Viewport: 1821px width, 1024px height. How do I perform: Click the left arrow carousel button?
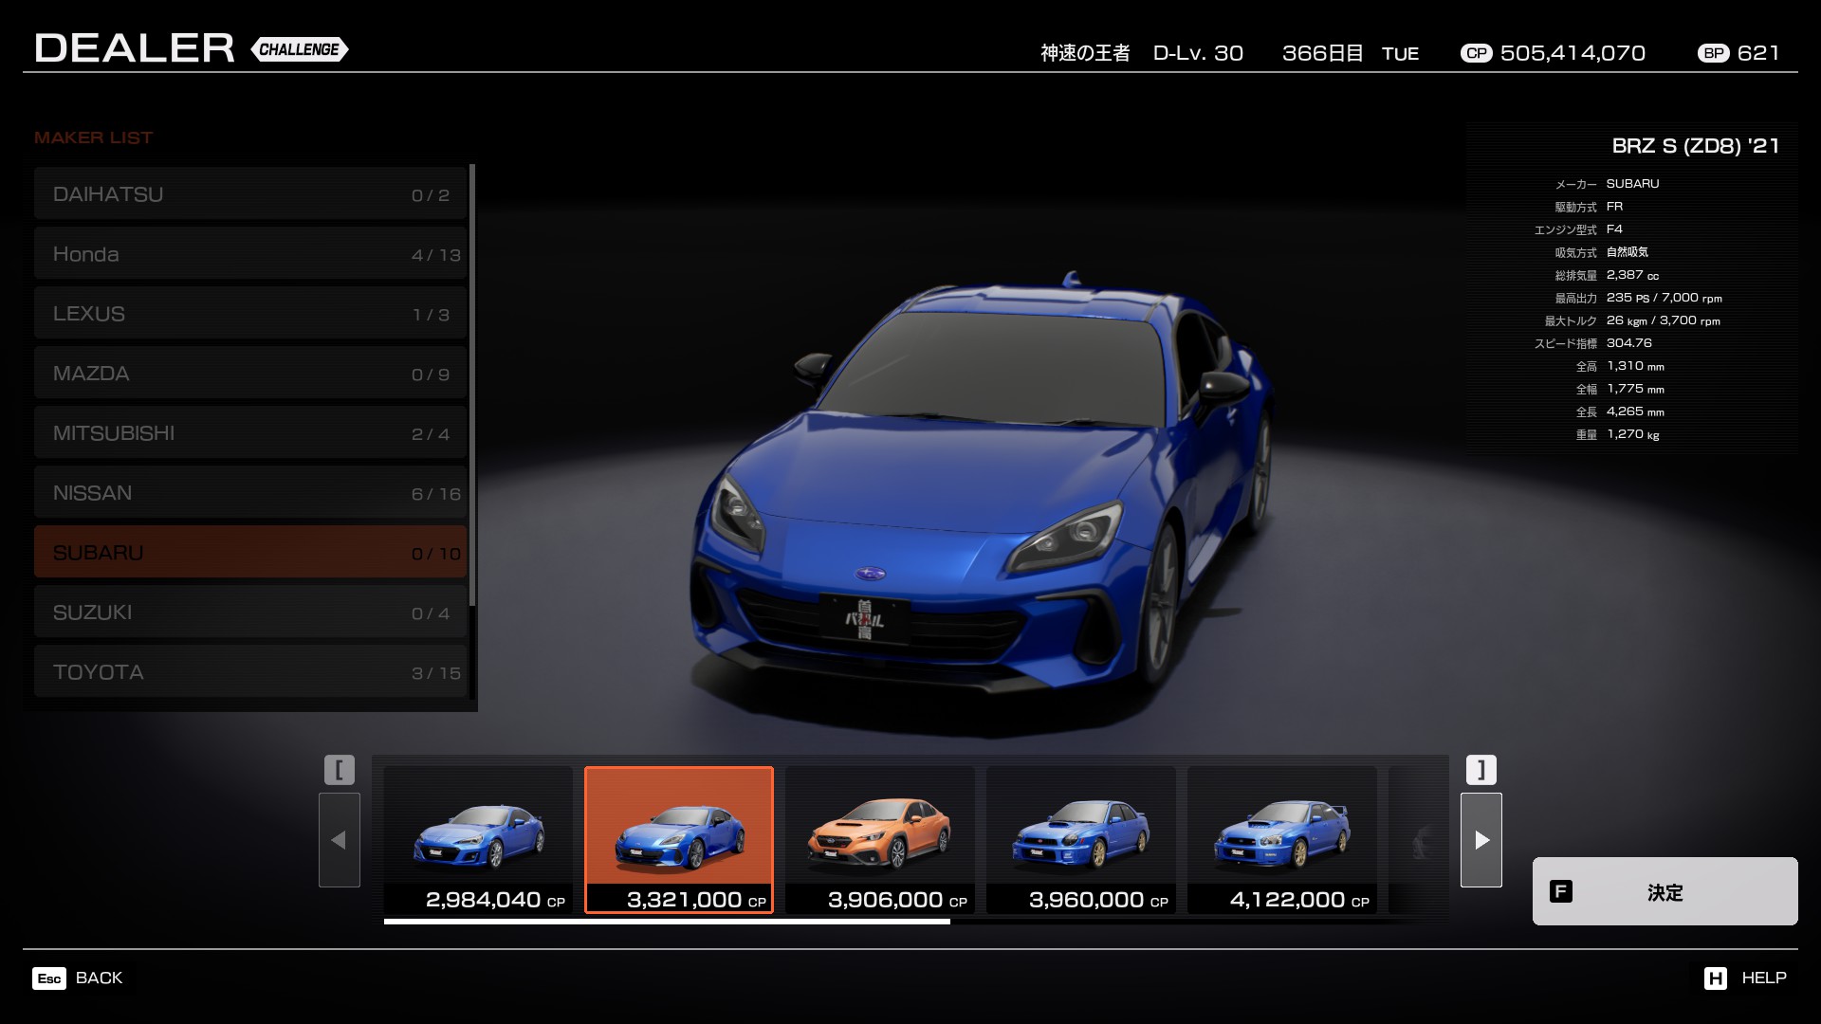tap(339, 840)
